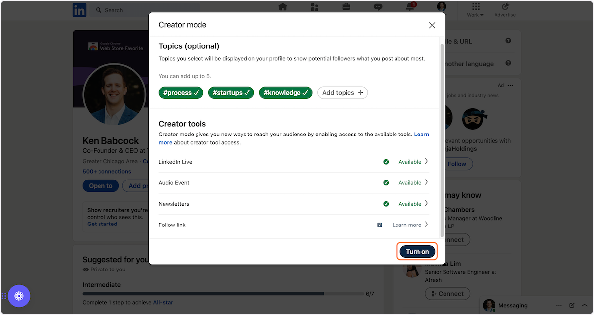This screenshot has height=315, width=594.
Task: Open the Work apps grid icon
Action: (476, 6)
